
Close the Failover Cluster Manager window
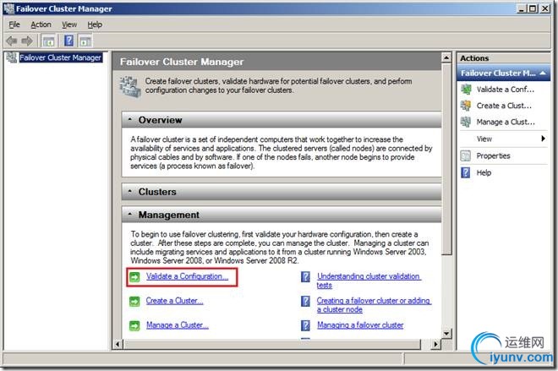(545, 8)
